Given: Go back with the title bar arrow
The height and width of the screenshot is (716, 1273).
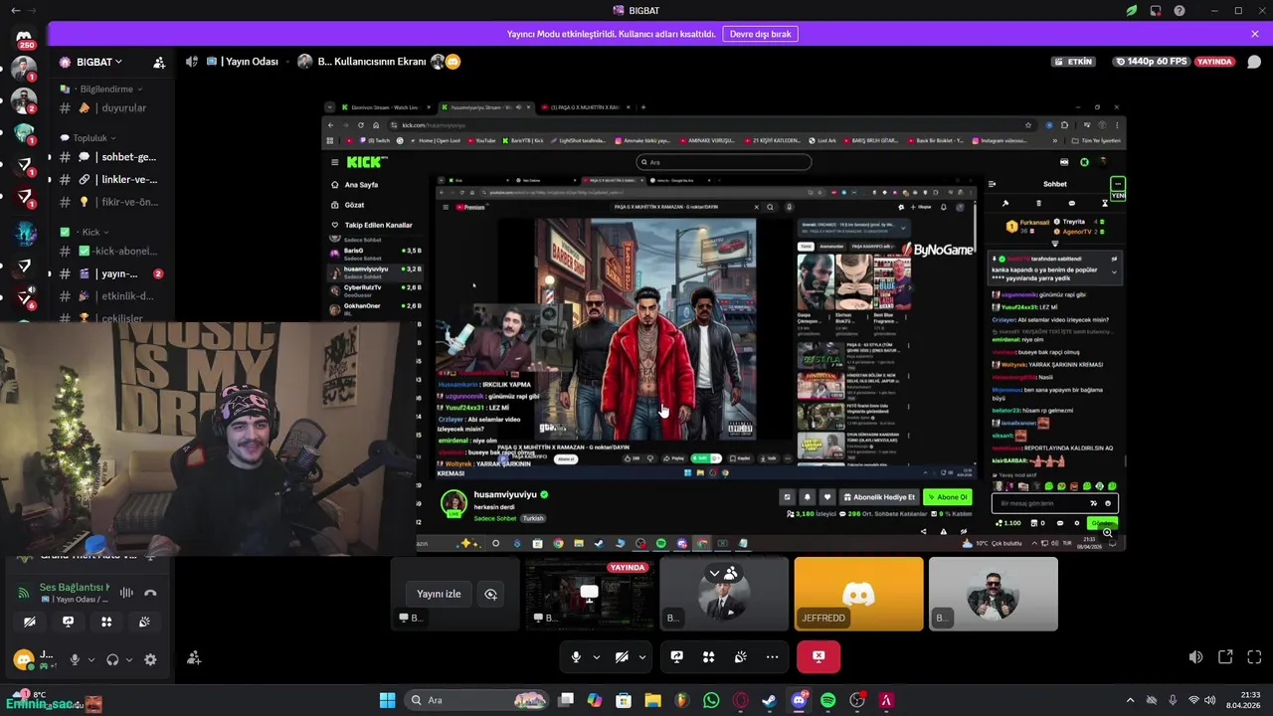Looking at the screenshot, I should pos(15,11).
